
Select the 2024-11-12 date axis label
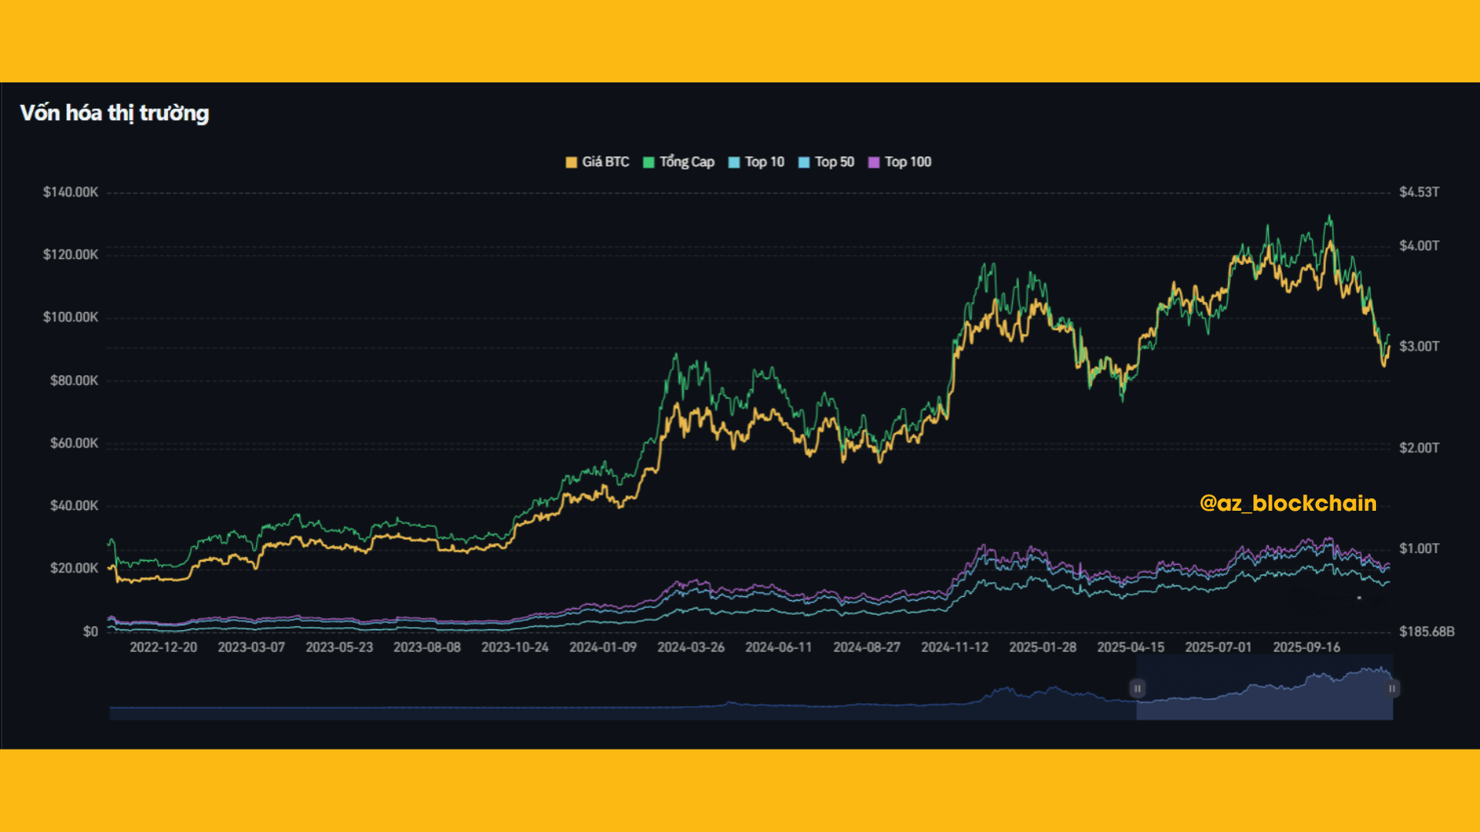point(954,647)
